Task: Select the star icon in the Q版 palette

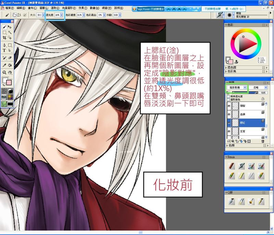Action: (x=251, y=202)
